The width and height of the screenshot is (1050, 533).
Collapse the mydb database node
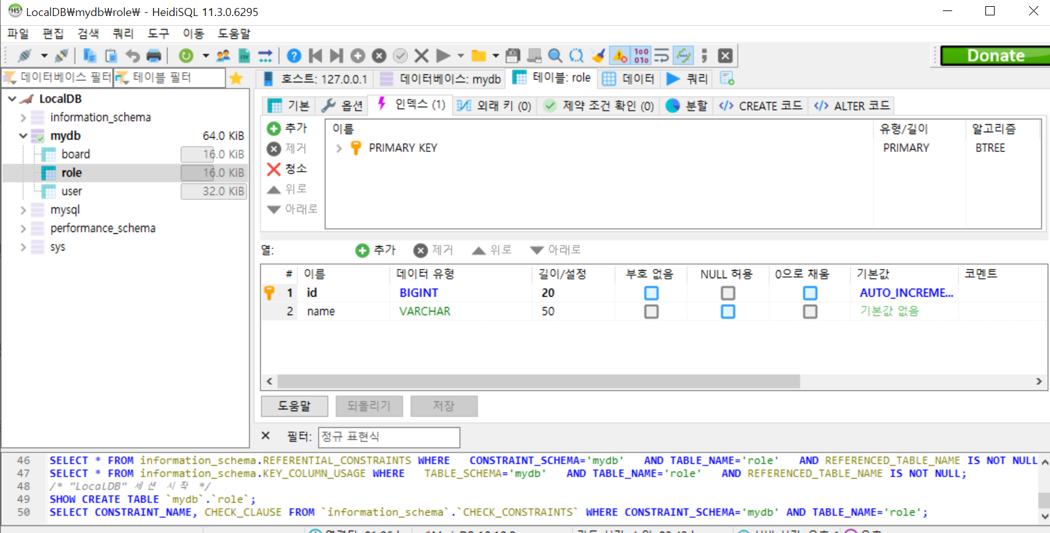point(23,135)
